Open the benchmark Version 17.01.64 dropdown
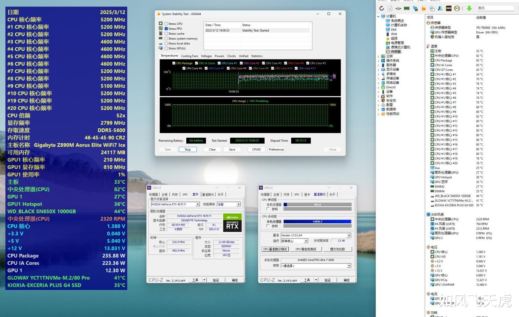Image resolution: width=519 pixels, height=317 pixels. 349,235
